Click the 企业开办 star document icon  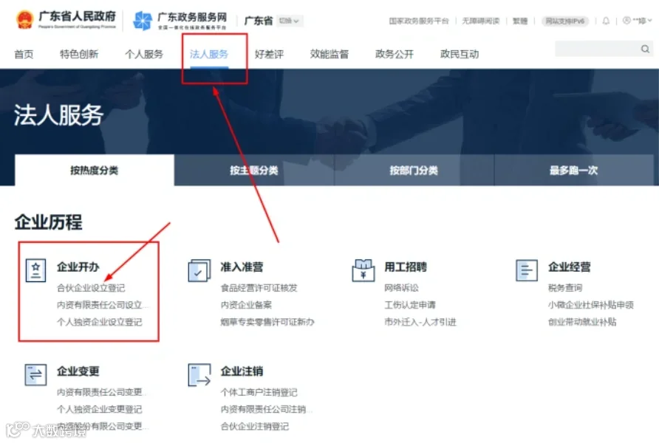(35, 270)
